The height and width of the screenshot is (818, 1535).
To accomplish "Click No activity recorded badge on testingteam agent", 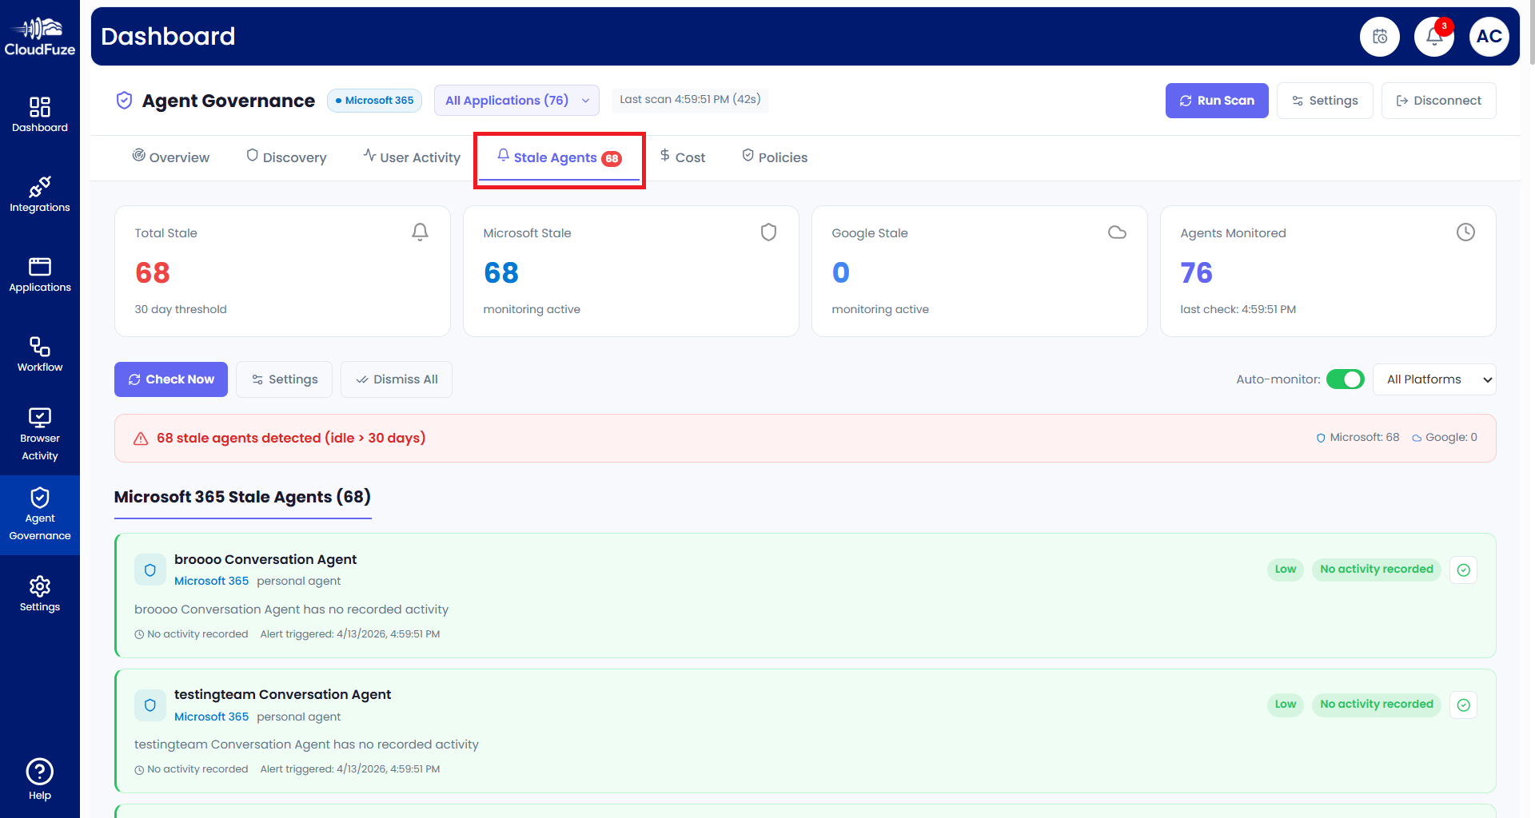I will 1377,705.
